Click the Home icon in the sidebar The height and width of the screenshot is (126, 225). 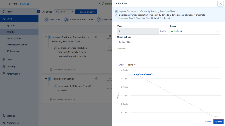[4, 12]
